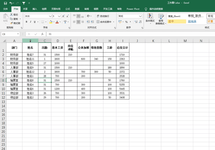
Task: Click the yellow fill color bucket
Action: point(51,22)
